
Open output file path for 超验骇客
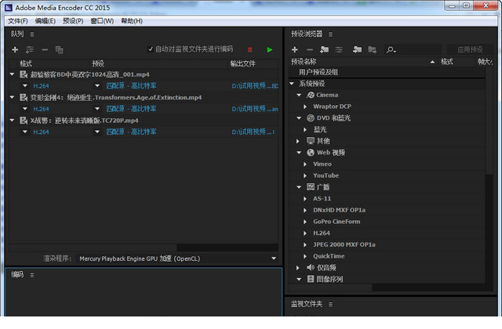click(x=255, y=85)
